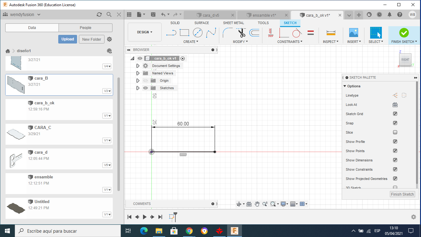
Task: Toggle visibility of the Sketches folder
Action: pos(145,88)
